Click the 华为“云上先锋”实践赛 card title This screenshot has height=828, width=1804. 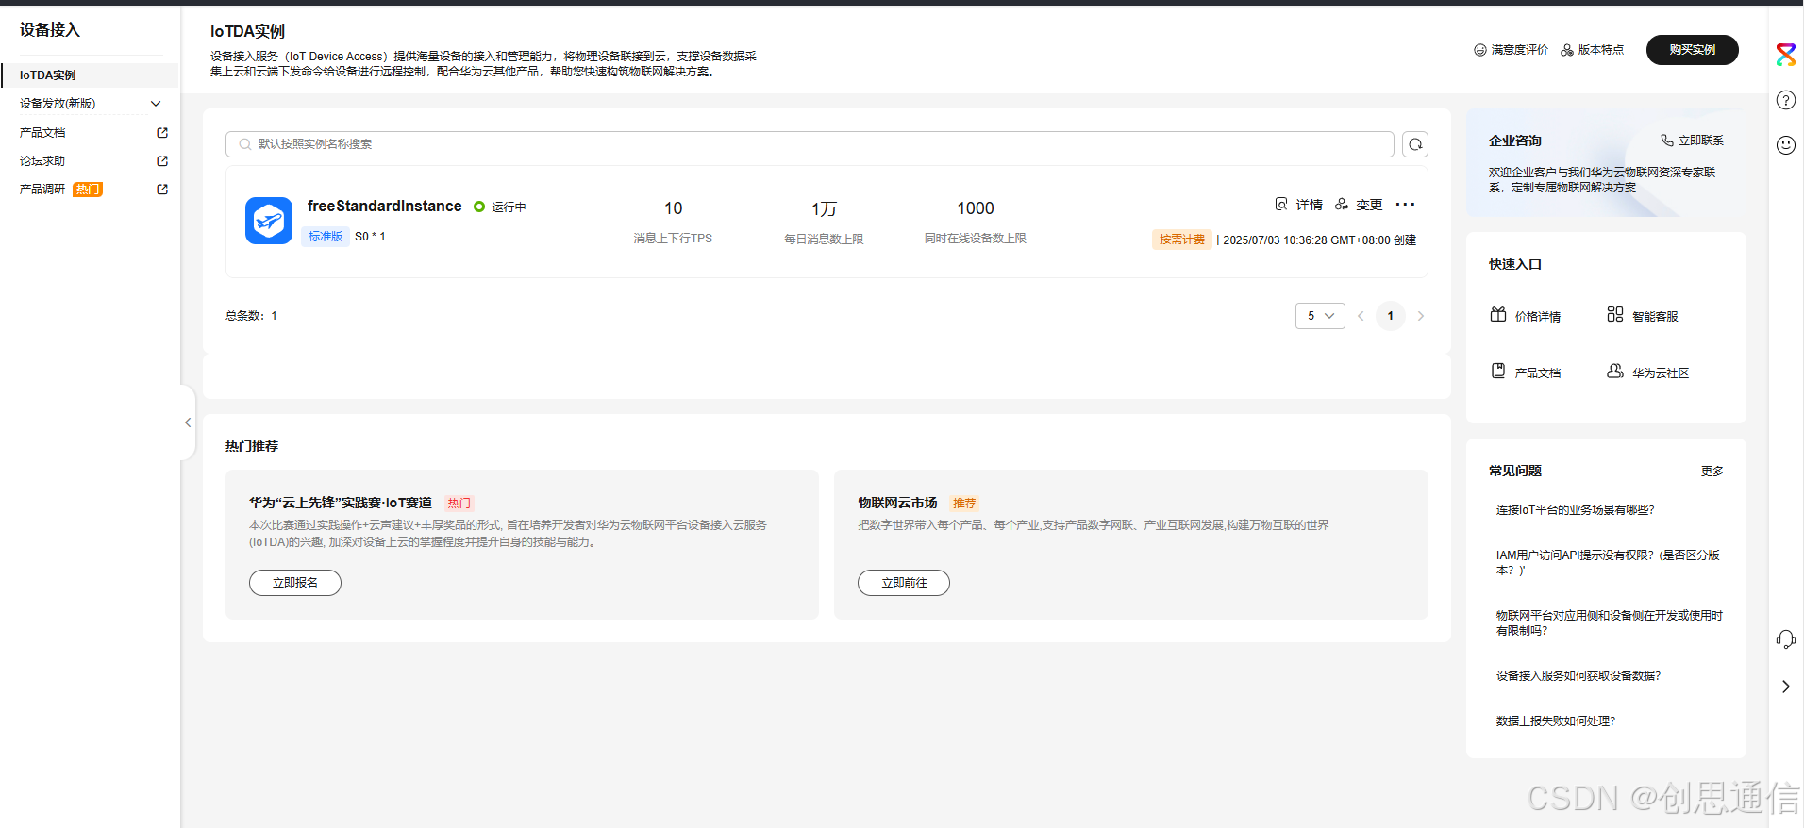341,504
